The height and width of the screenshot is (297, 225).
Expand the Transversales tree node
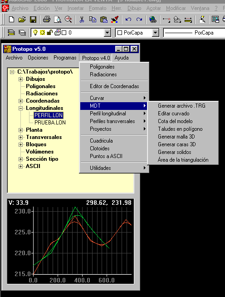tap(20, 137)
